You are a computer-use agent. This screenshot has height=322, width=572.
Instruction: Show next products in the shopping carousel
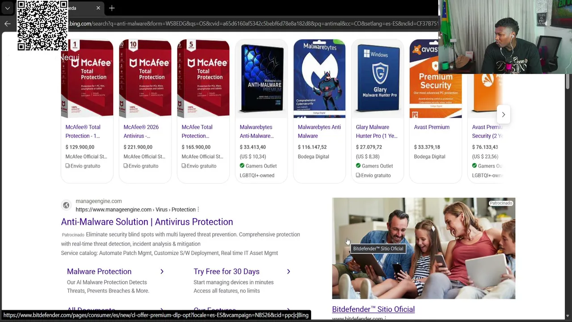pyautogui.click(x=503, y=114)
